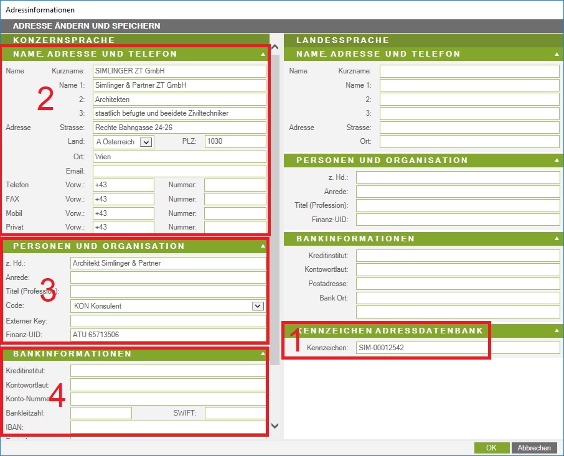Click the Kennzeichen field with SIM-00012542
564x456 pixels.
click(458, 348)
